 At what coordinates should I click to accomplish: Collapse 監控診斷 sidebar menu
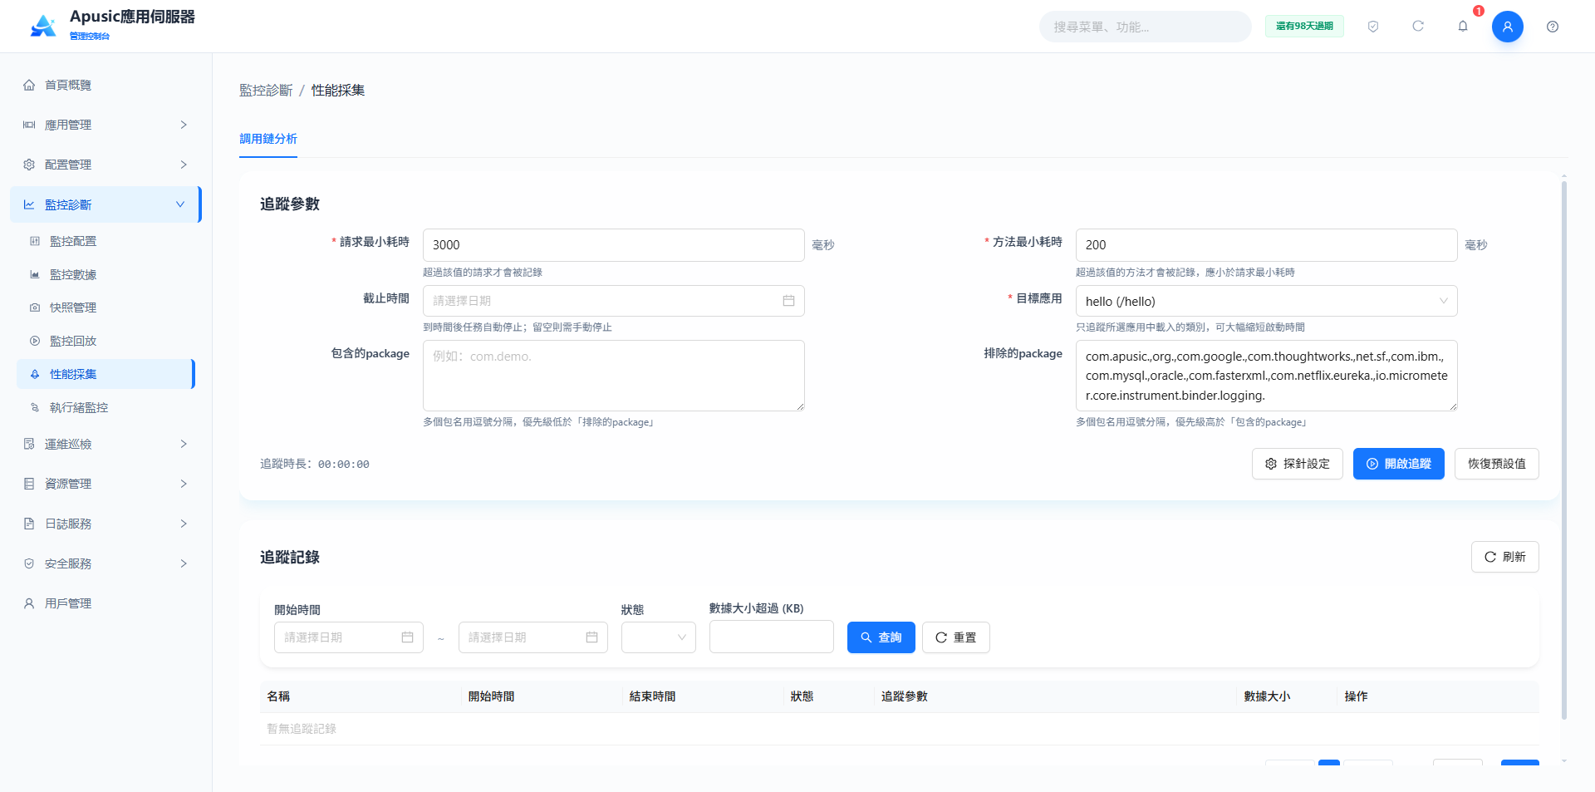(106, 204)
